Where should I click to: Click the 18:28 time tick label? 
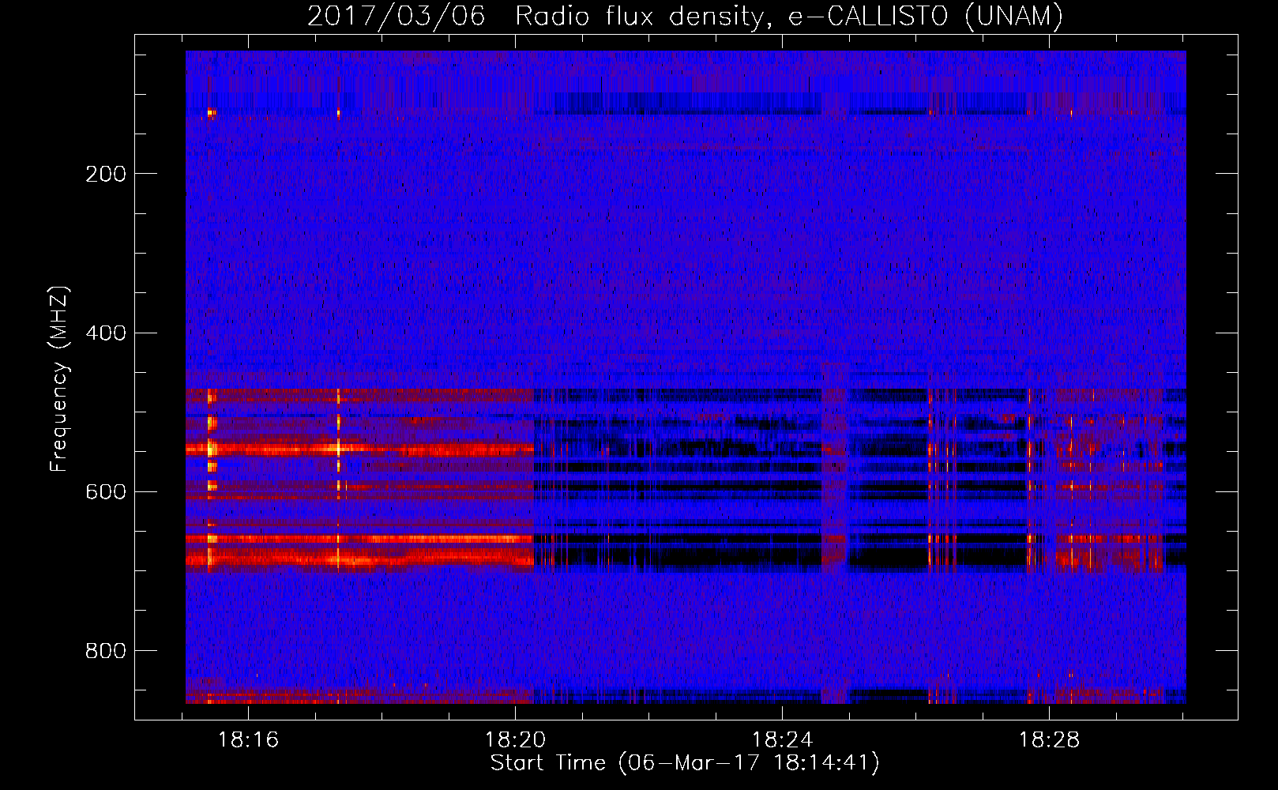tap(1049, 740)
